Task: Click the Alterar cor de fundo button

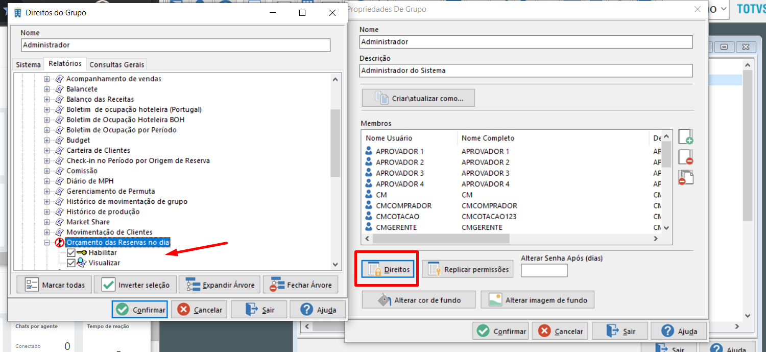Action: tap(419, 300)
